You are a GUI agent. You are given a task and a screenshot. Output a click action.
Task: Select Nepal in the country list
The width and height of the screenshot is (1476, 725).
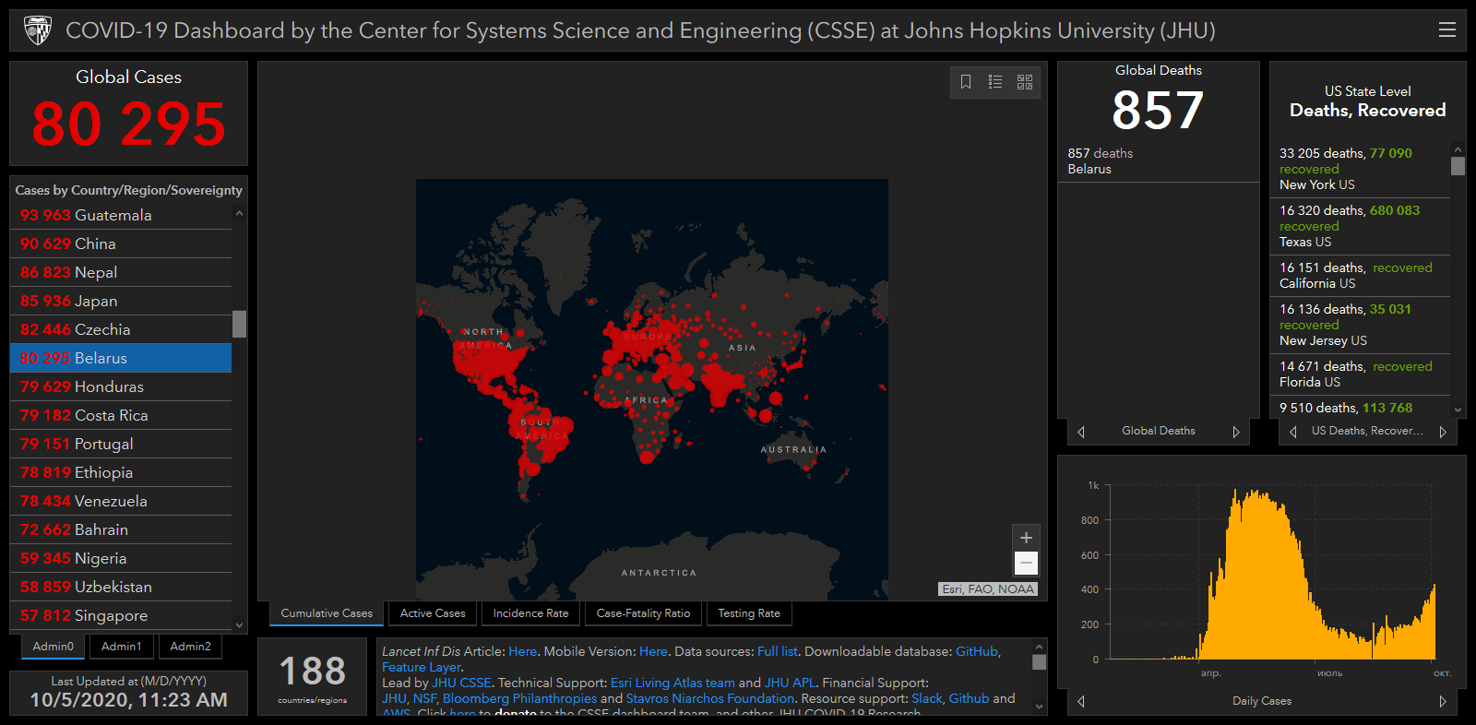pyautogui.click(x=121, y=272)
